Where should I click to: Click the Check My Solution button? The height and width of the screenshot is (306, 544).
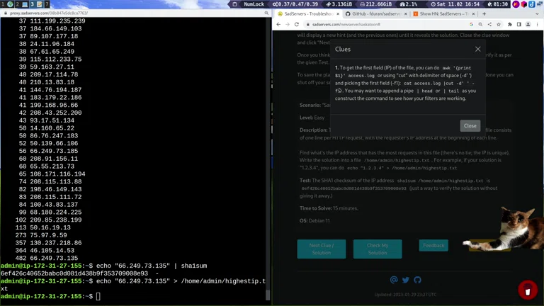coord(378,249)
